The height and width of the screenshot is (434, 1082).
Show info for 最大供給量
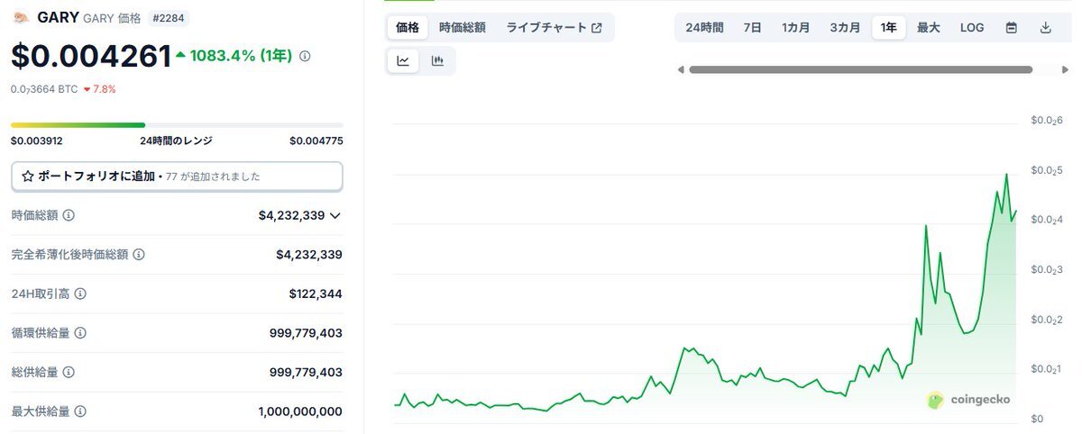80,411
